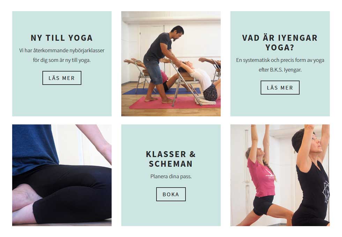Click LÄS MER under Vad är Iyengar yoga
The height and width of the screenshot is (237, 342).
click(x=280, y=87)
